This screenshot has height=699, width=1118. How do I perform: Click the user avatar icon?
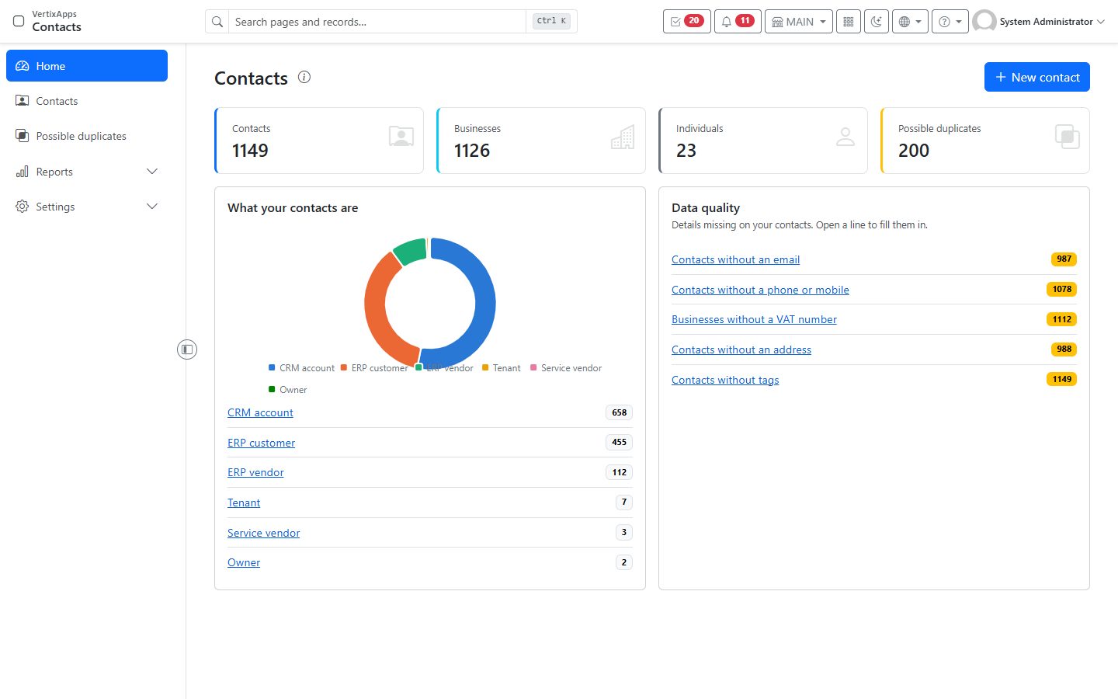(x=984, y=22)
